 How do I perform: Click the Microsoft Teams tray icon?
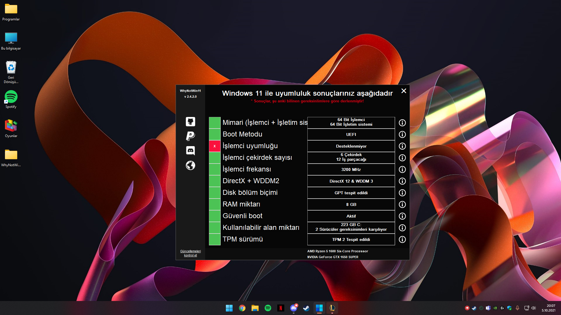[488, 308]
